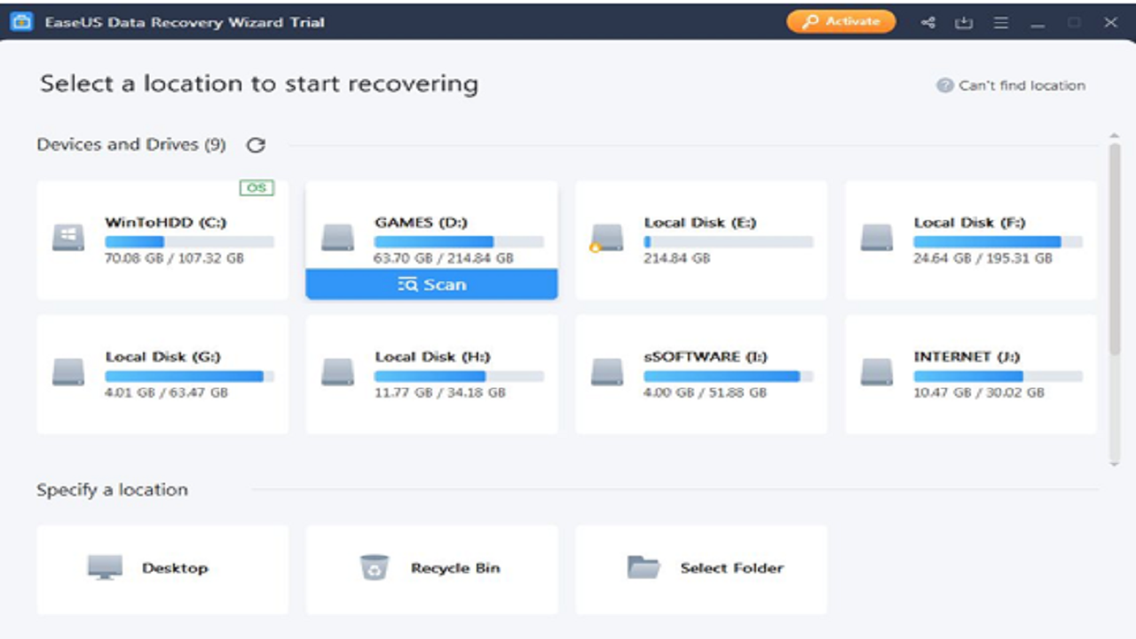Select the sSOFTWARE (I:) drive icon

607,372
